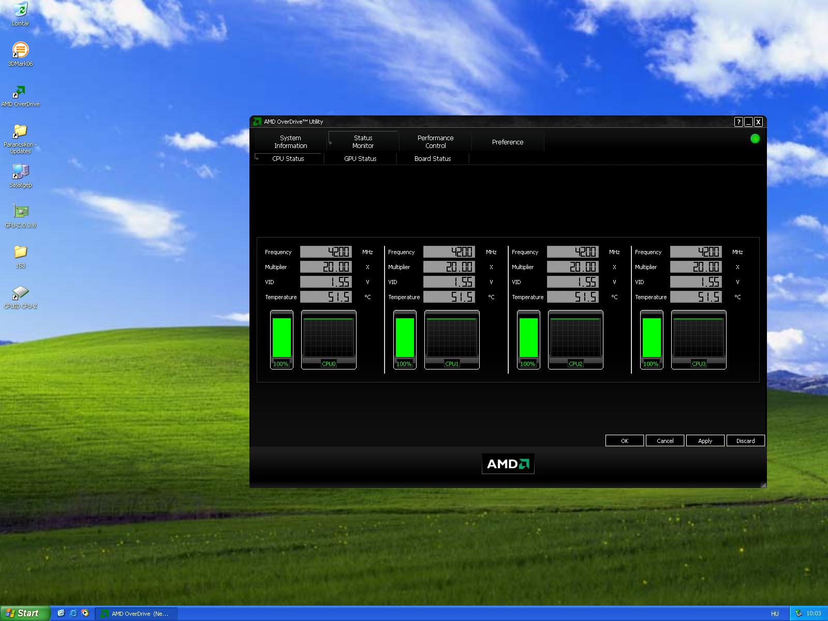Viewport: 828px width, 621px height.
Task: Click the Cancel button
Action: click(665, 441)
